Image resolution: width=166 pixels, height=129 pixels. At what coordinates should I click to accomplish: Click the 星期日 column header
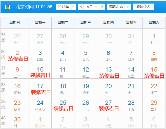(x=15, y=23)
